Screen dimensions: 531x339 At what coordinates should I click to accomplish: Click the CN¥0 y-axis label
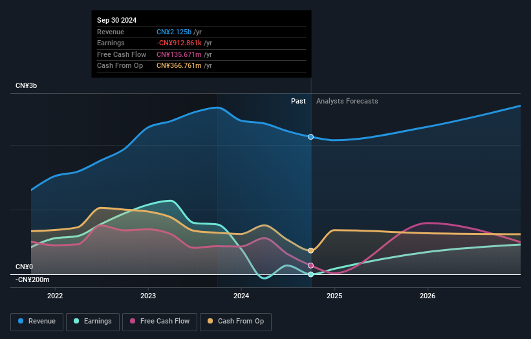tap(24, 267)
